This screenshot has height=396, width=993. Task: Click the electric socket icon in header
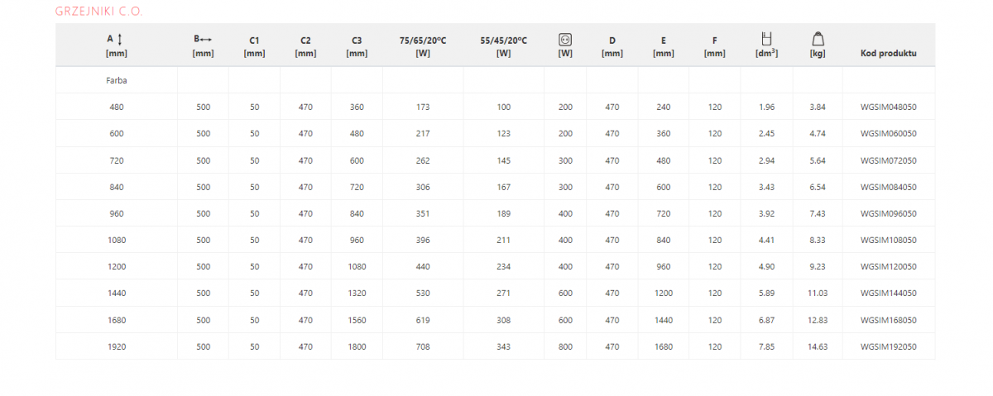coord(565,39)
